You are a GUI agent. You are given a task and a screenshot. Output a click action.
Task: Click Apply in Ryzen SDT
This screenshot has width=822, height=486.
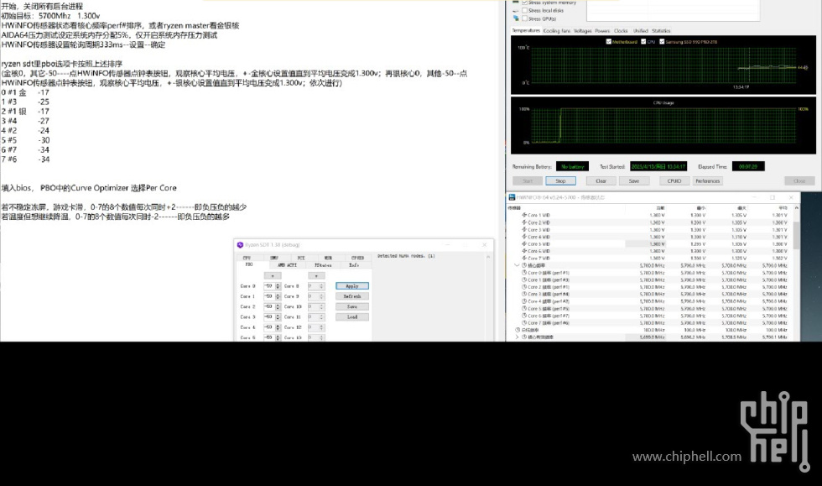(x=352, y=286)
